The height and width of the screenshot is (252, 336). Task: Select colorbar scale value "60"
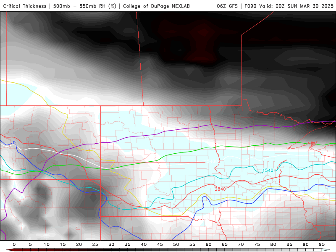[208, 244]
